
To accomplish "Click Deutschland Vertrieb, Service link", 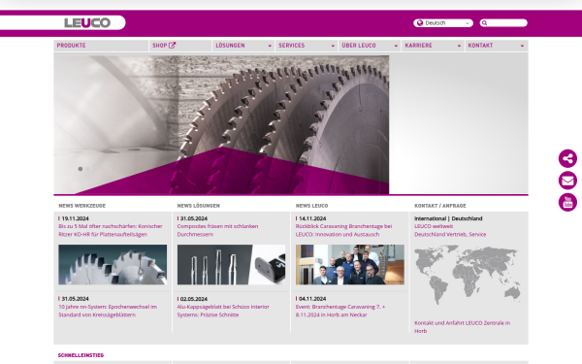I will 450,234.
